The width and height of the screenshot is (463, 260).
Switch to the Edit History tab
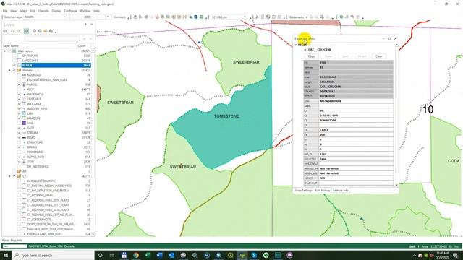click(323, 191)
